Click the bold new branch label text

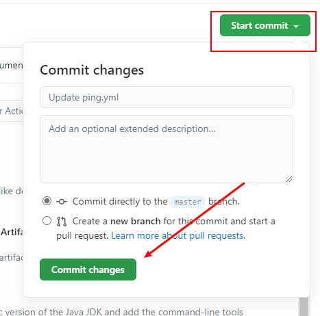tap(136, 221)
